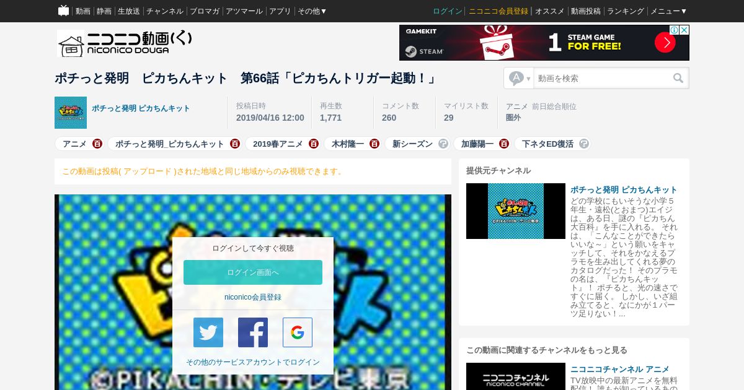Open the ニコニコチャンネル アニメ link
This screenshot has height=390, width=744.
pos(620,369)
